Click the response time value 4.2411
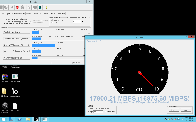Viewport: 196px width, 122px height. [x=60, y=43]
